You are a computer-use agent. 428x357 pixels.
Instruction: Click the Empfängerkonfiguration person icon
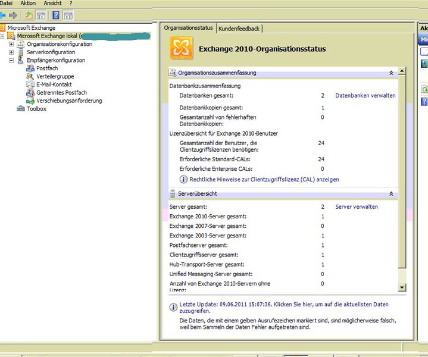point(20,60)
